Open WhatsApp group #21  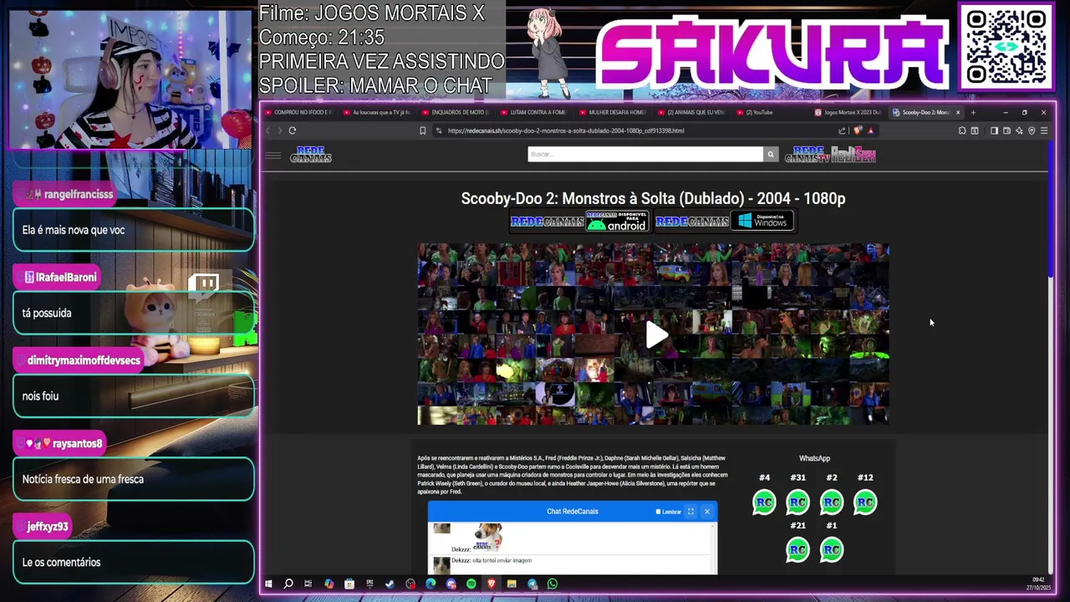point(797,550)
